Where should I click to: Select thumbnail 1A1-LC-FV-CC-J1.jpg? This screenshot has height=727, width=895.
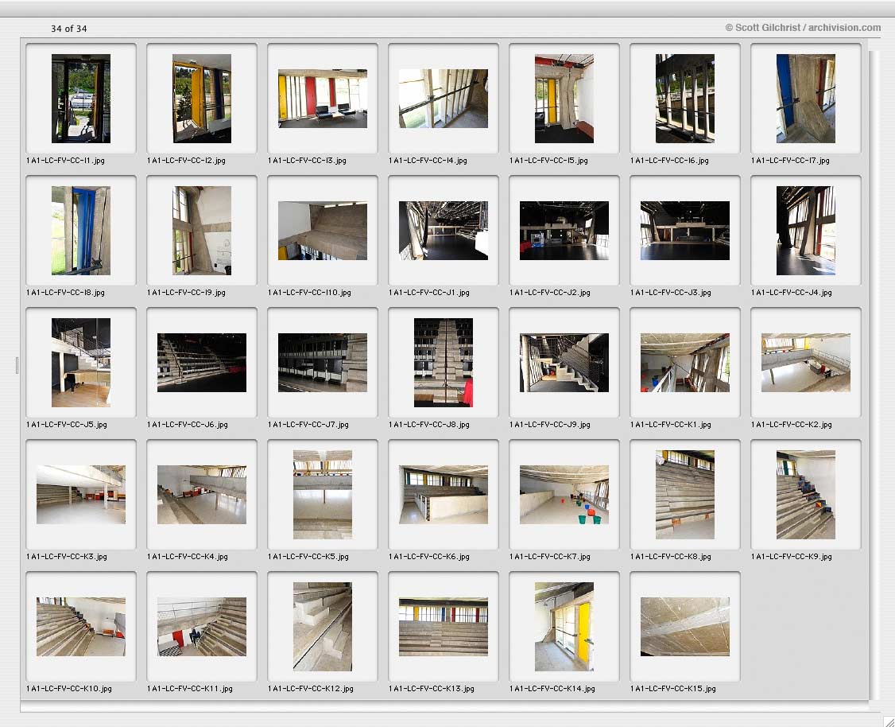(444, 231)
